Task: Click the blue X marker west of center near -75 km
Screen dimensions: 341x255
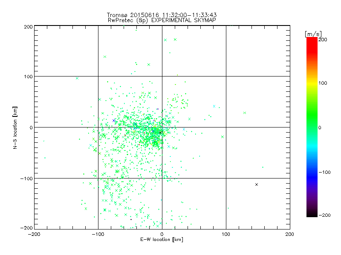Action: pyautogui.click(x=114, y=121)
